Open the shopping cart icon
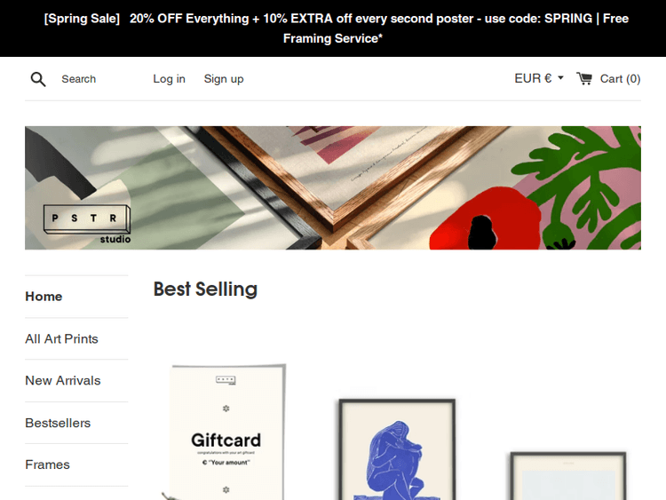666x500 pixels. click(584, 78)
